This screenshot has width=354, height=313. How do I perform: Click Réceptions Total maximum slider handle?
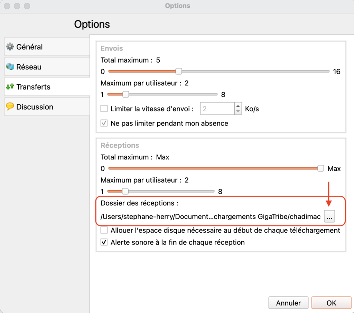pyautogui.click(x=321, y=168)
